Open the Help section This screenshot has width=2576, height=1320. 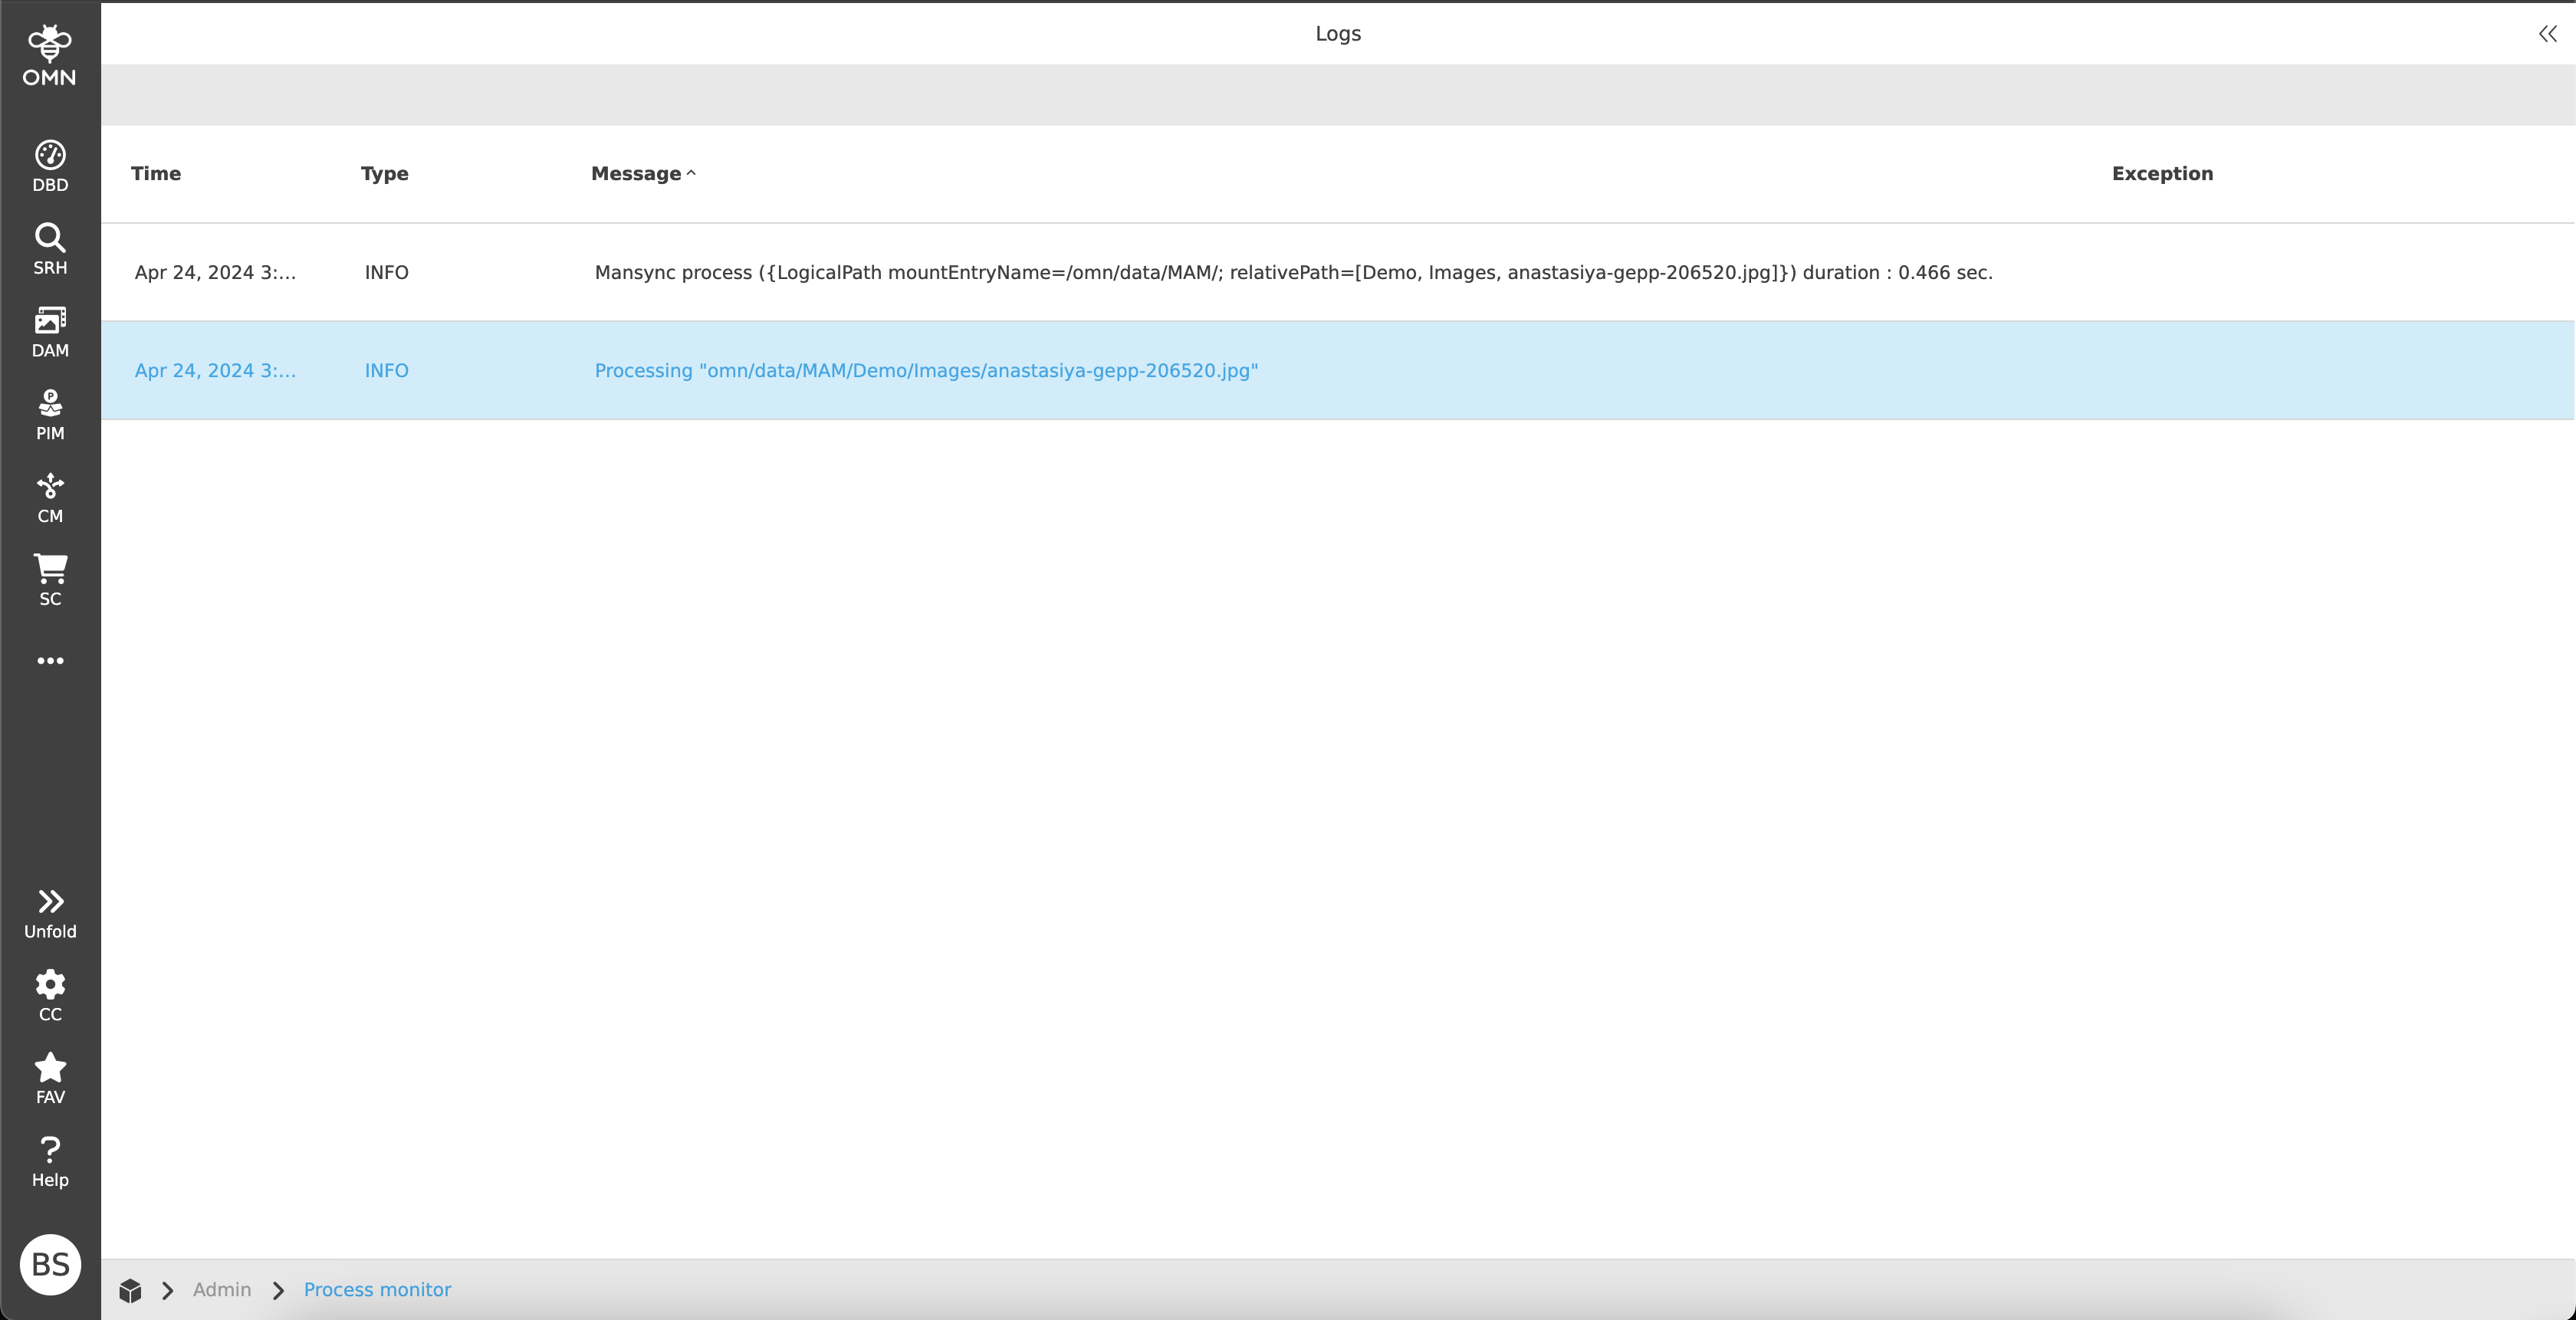(50, 1161)
